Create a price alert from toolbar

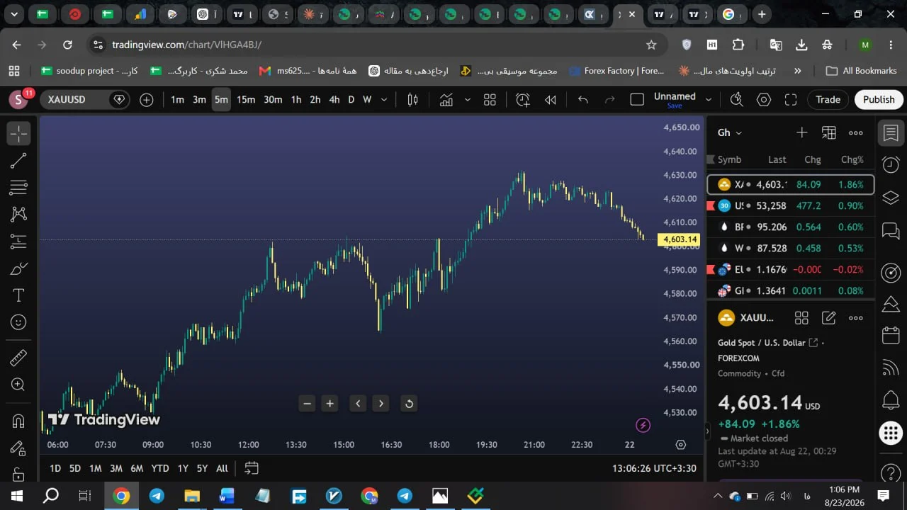pyautogui.click(x=523, y=100)
